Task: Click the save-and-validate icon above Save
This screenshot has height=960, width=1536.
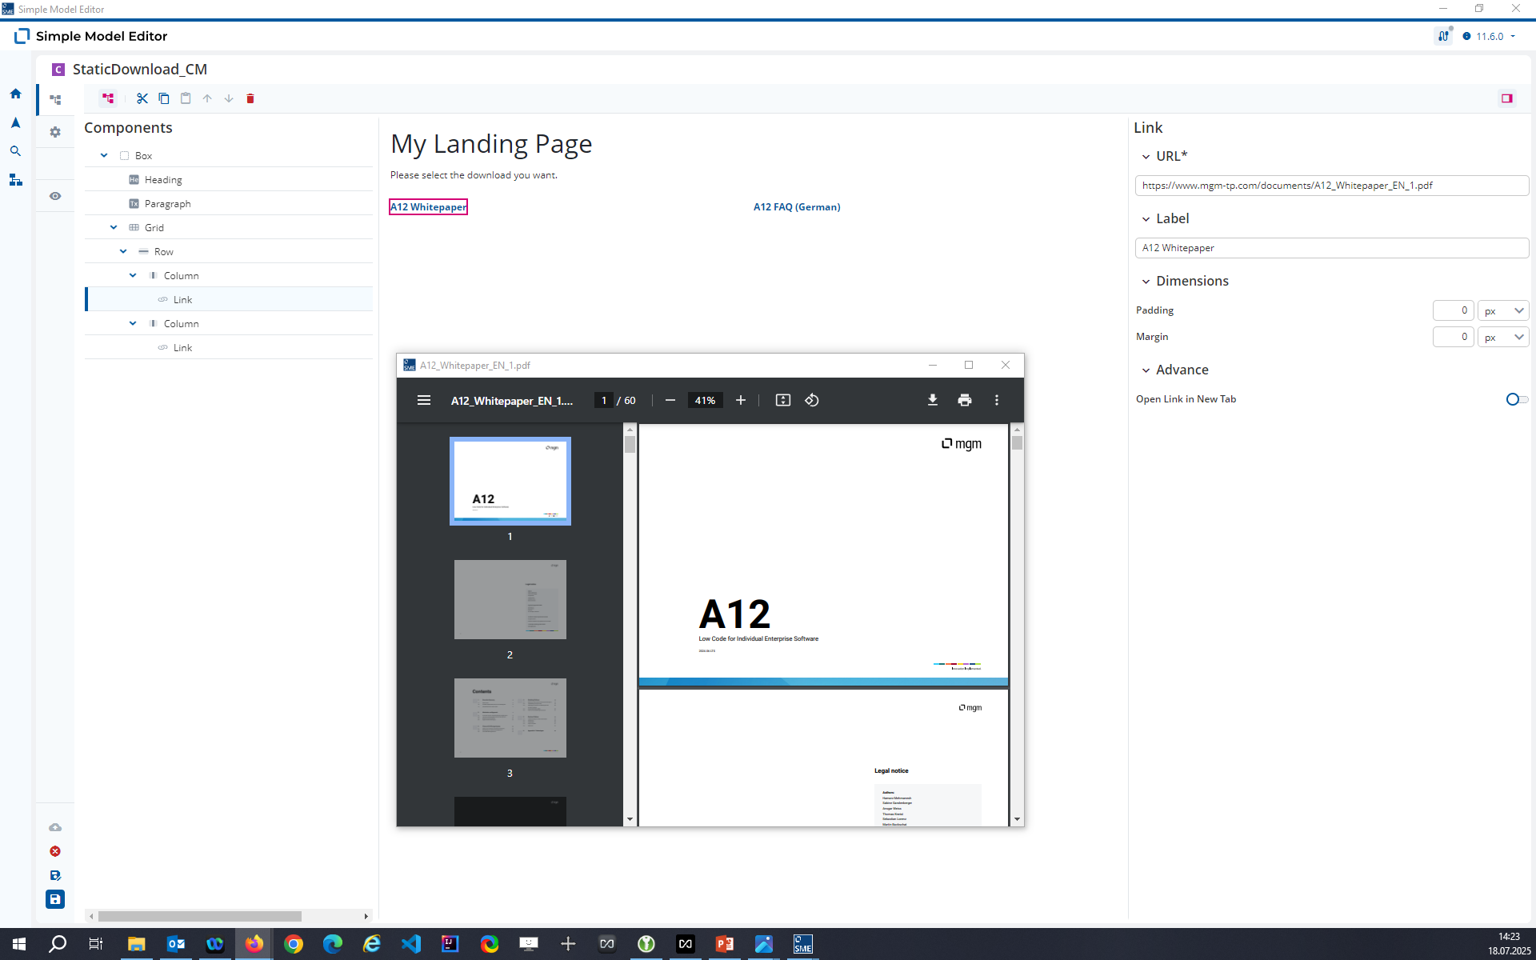Action: tap(55, 875)
